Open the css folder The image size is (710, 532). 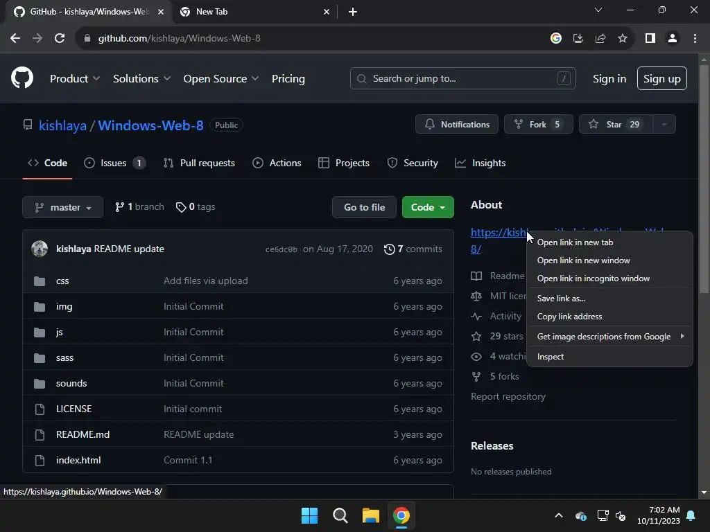tap(62, 281)
